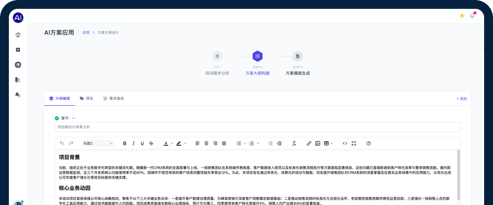This screenshot has height=205, width=493.
Task: Follow the 应用 breadcrumb link
Action: 86,33
